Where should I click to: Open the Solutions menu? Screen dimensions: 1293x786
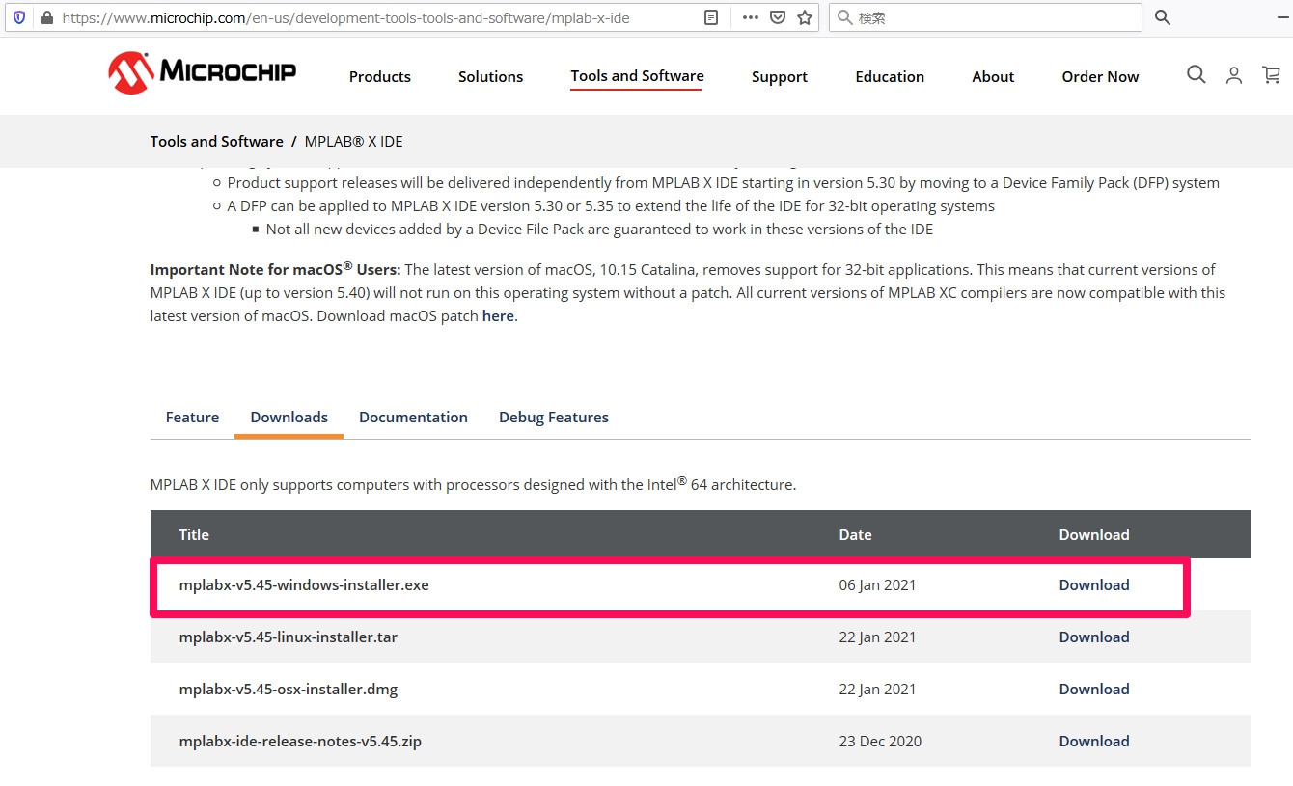click(491, 76)
